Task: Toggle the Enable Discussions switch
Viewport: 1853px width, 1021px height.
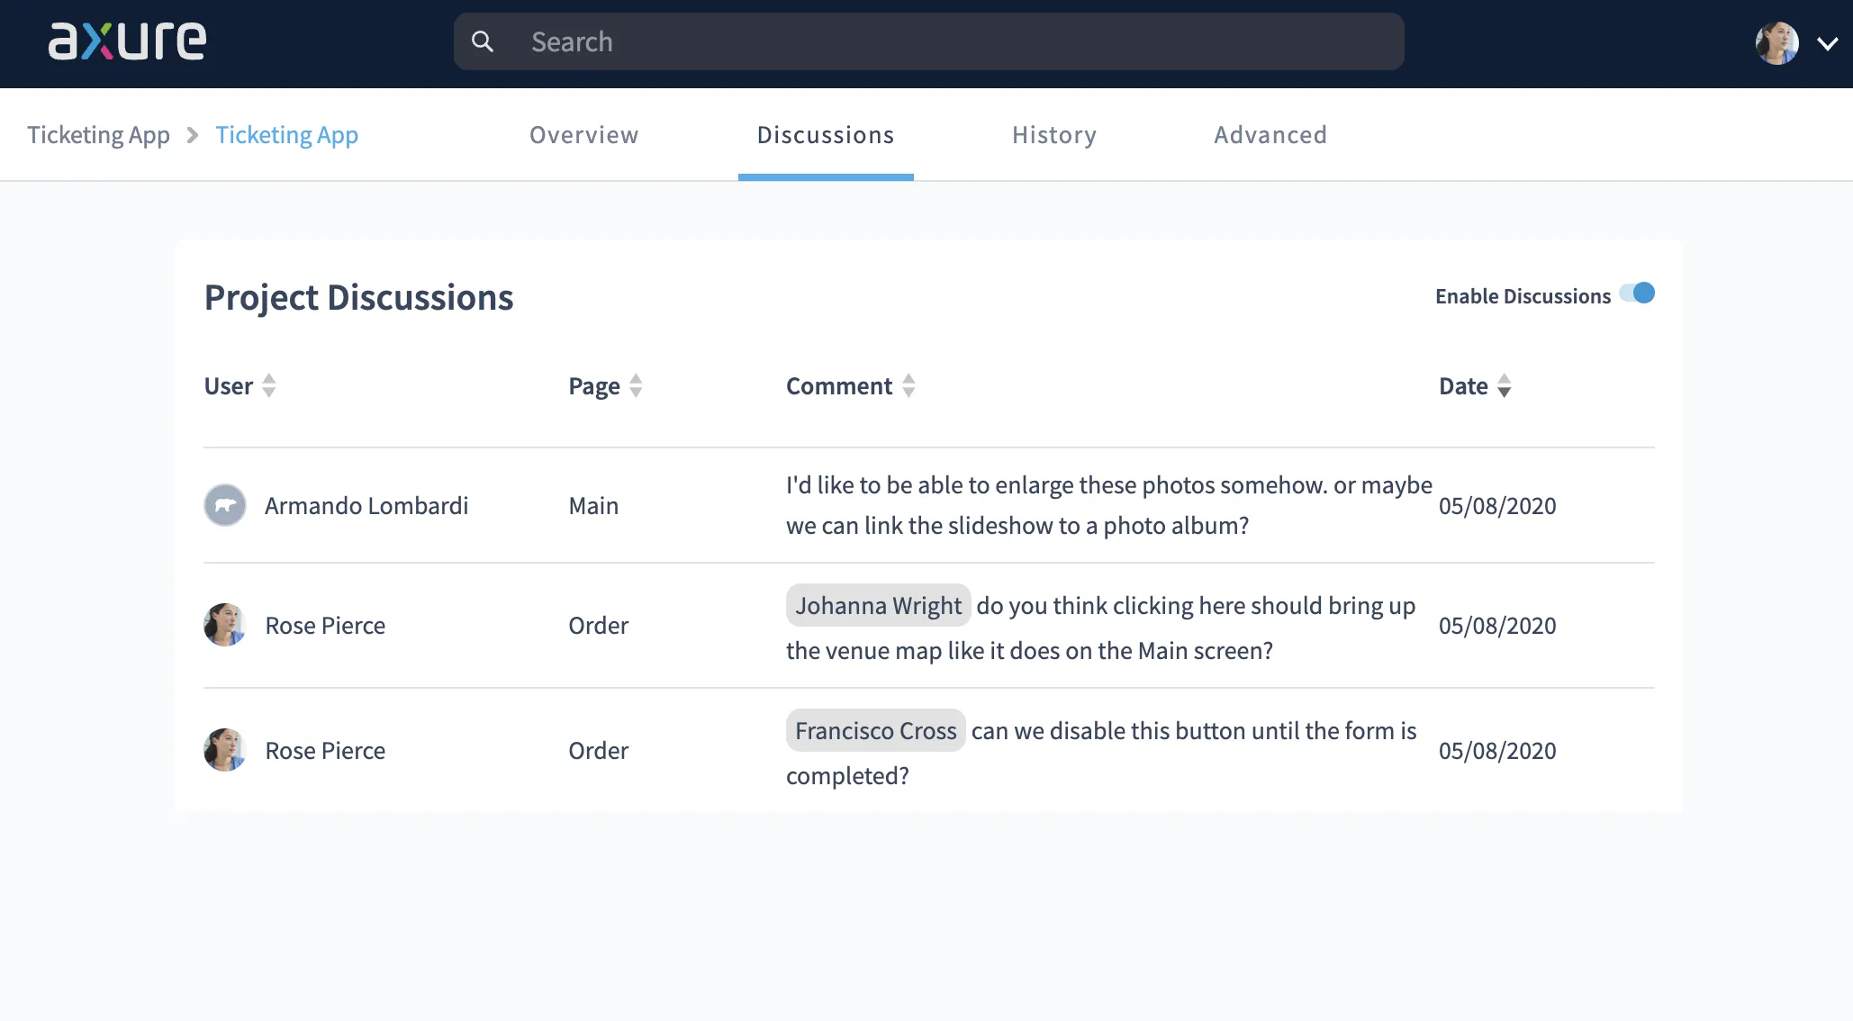Action: (x=1637, y=294)
